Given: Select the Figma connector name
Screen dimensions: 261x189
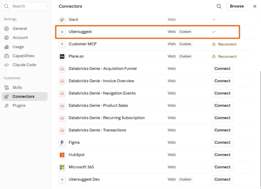Looking at the screenshot, I should [x=74, y=142].
